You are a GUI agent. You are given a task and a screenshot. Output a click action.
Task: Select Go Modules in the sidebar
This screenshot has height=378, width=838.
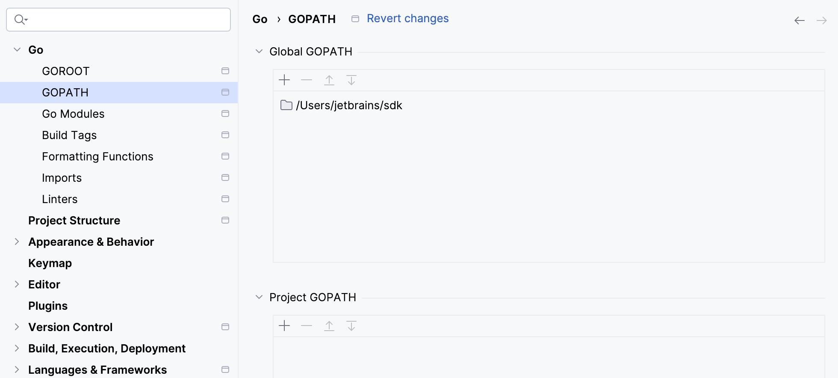point(73,113)
